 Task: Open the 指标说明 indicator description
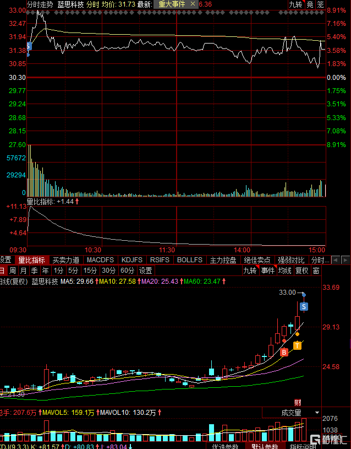tap(303, 446)
